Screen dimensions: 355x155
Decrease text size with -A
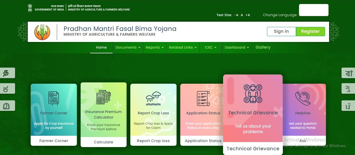(236, 15)
